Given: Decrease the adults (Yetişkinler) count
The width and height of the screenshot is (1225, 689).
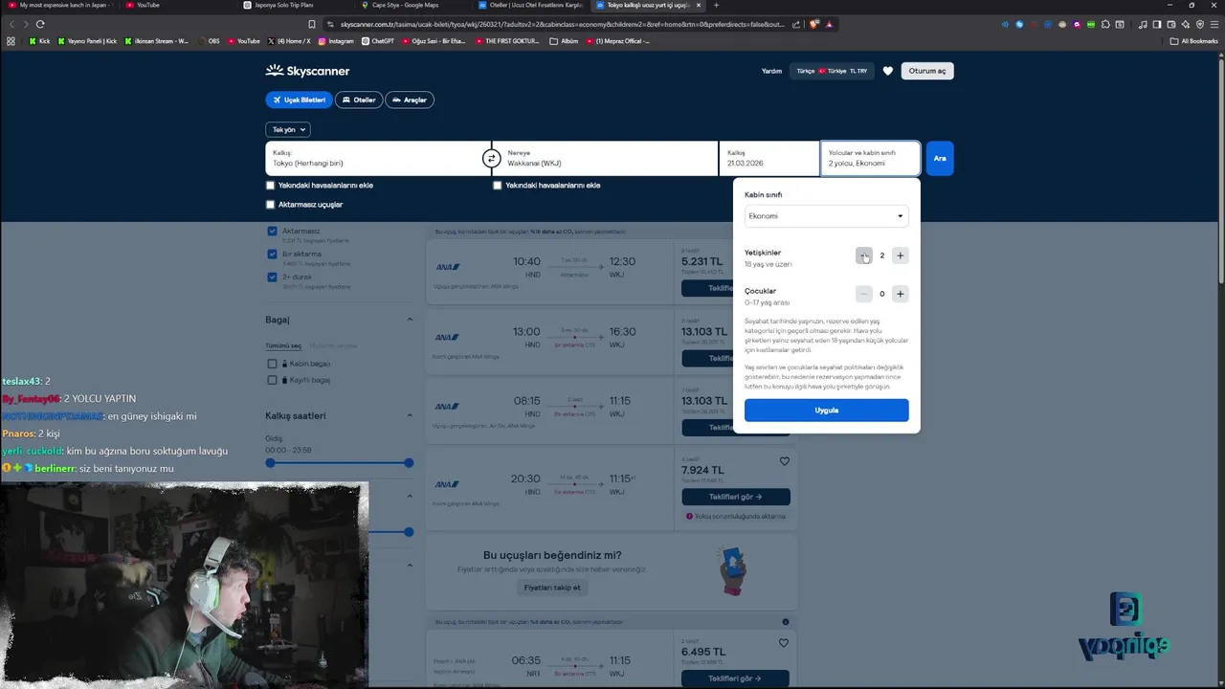Looking at the screenshot, I should coord(864,256).
